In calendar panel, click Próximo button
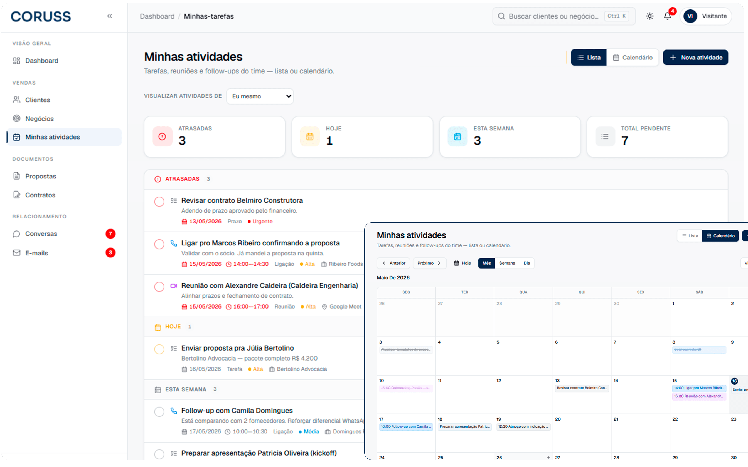 [430, 263]
